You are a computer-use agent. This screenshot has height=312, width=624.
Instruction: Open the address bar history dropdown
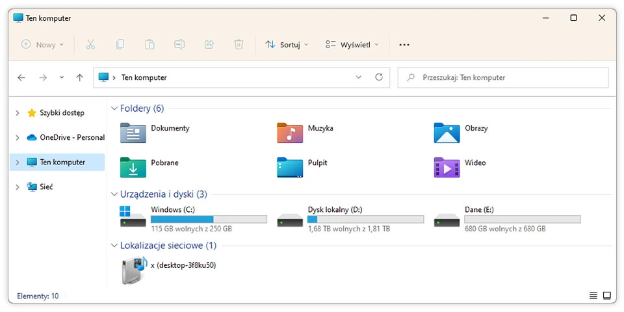coord(359,77)
